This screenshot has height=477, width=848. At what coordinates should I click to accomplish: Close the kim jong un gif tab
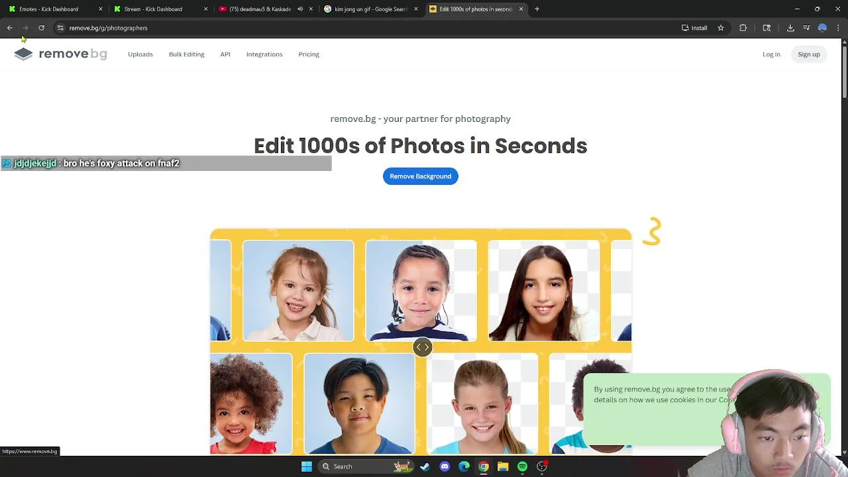[x=416, y=9]
